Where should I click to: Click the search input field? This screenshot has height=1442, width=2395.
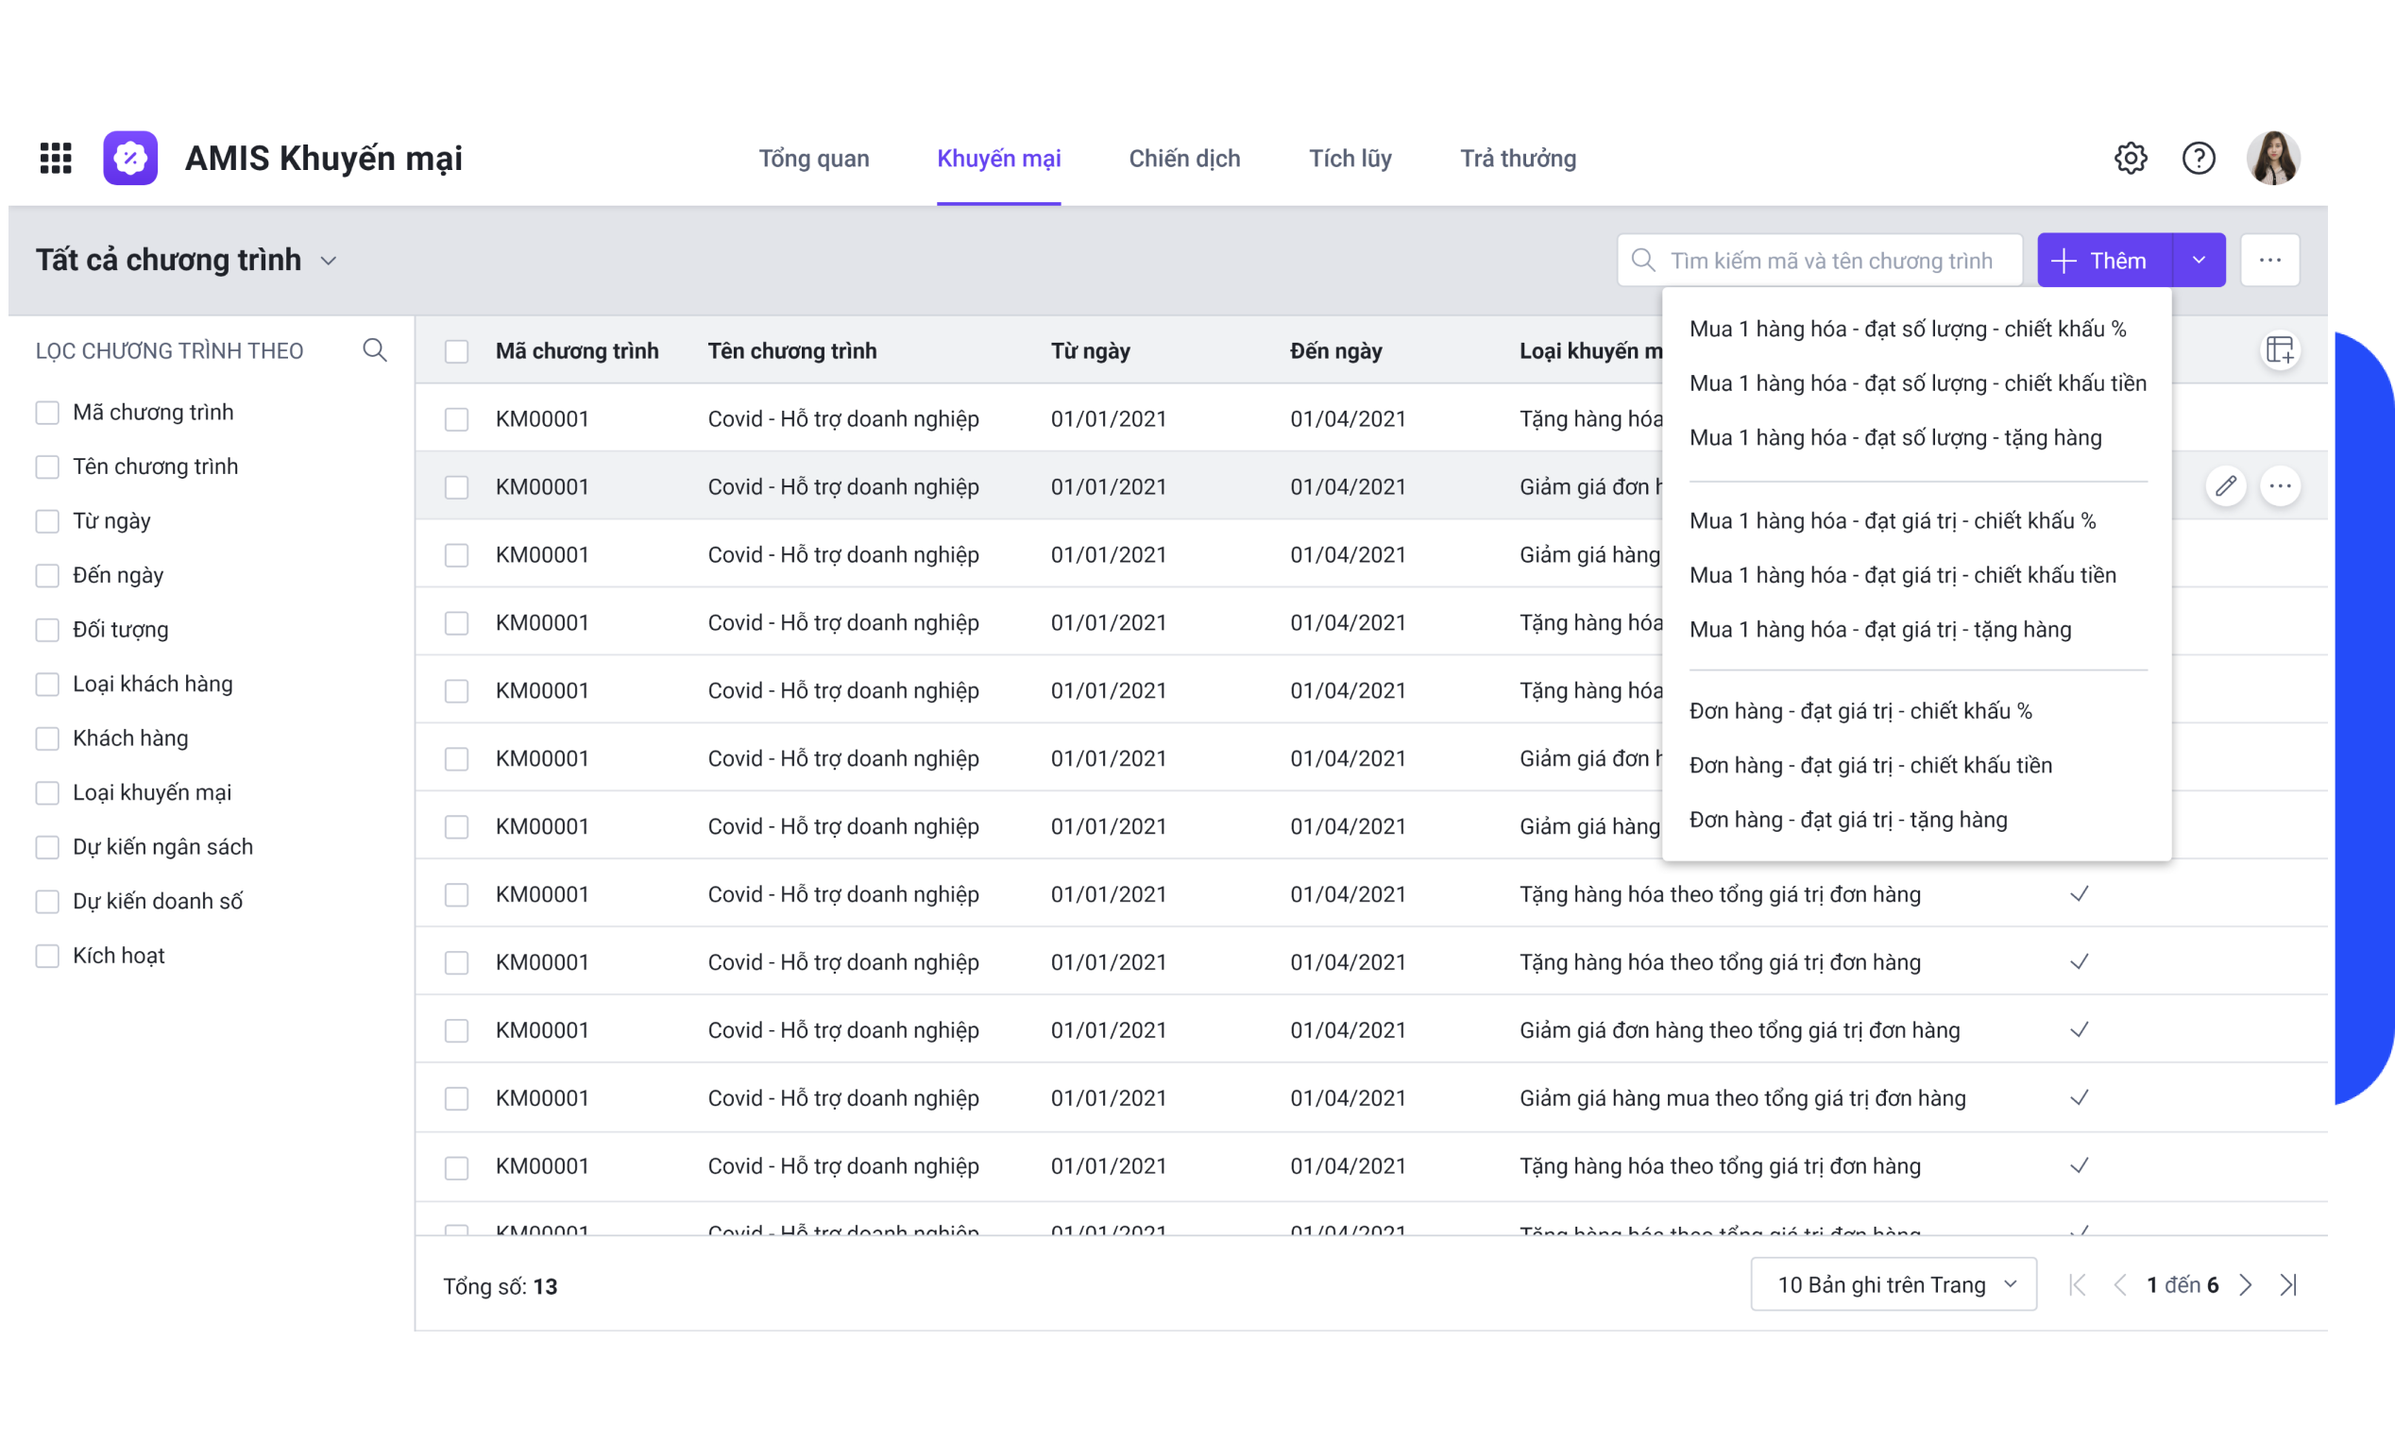(1820, 260)
